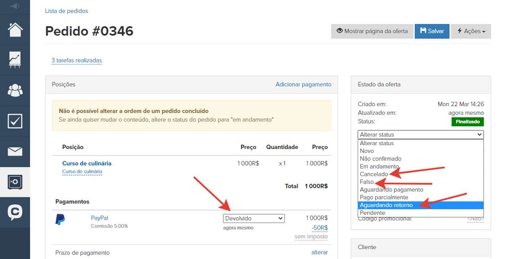Open the analytics chart sidebar icon
Viewport: 519px width, 259px height.
pyautogui.click(x=15, y=60)
